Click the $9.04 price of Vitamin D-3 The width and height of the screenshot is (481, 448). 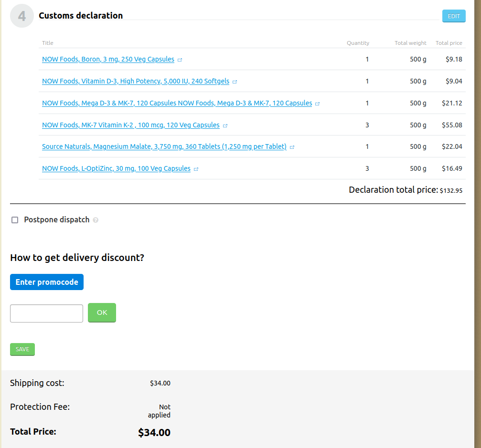pos(454,81)
